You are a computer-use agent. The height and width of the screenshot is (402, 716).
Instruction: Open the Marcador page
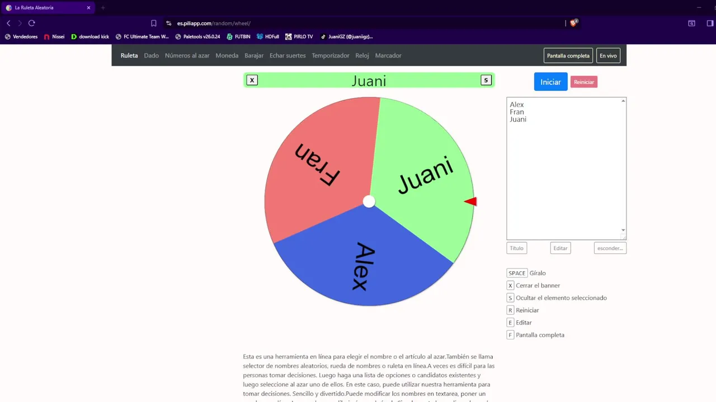click(388, 55)
